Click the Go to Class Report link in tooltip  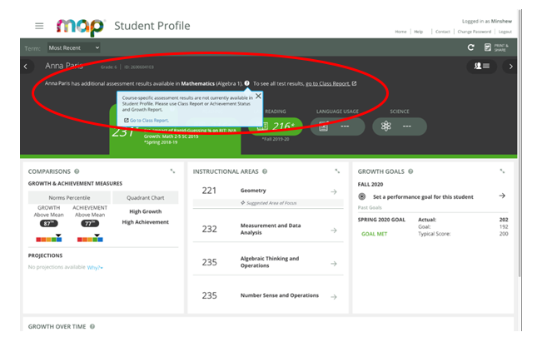(147, 121)
